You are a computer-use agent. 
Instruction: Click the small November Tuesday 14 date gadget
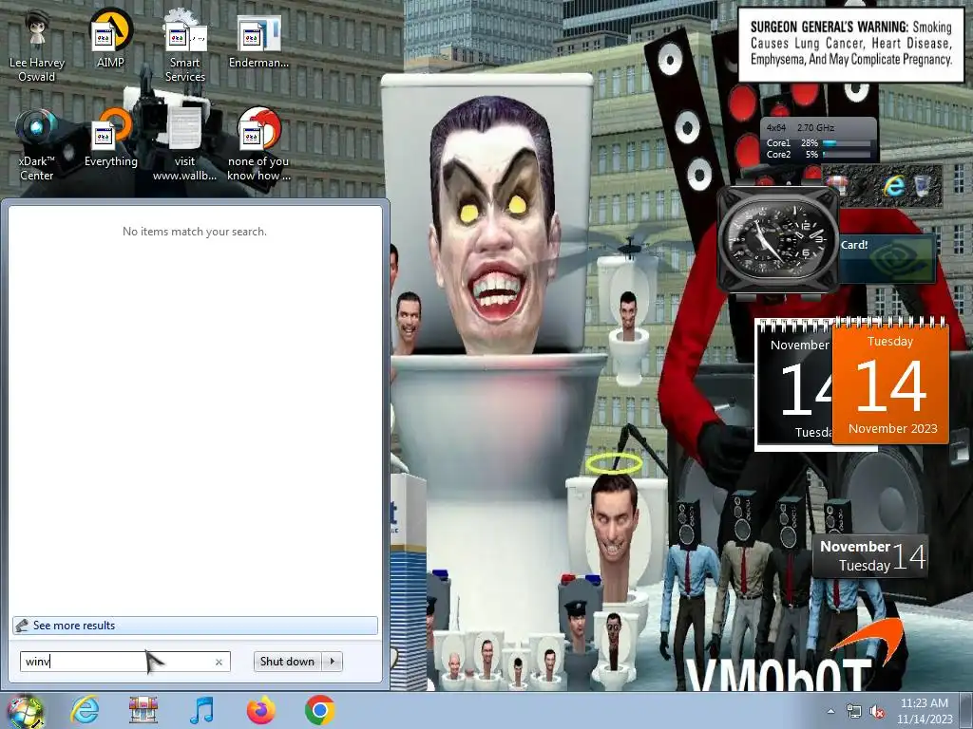[870, 556]
